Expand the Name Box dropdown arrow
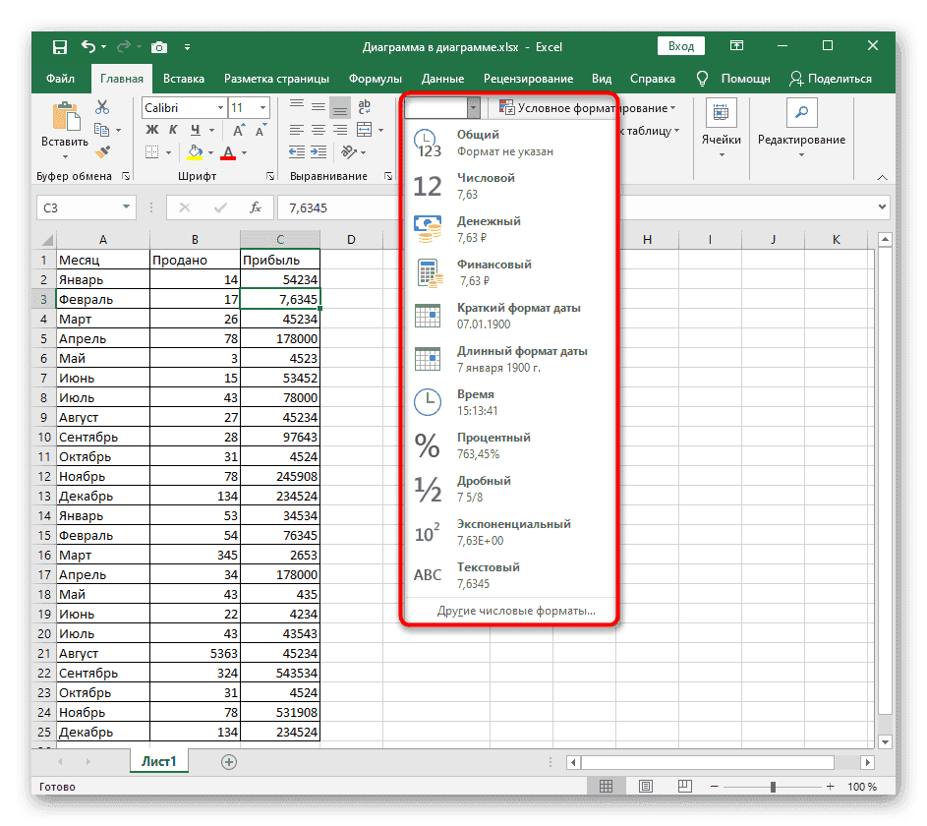 [126, 207]
